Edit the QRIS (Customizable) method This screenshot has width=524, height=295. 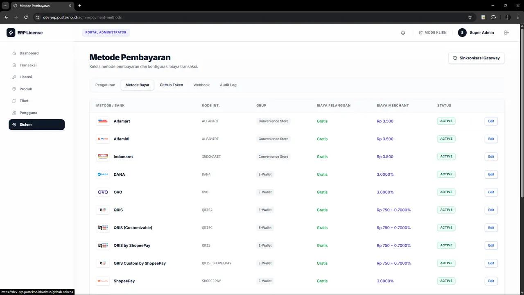(x=491, y=228)
